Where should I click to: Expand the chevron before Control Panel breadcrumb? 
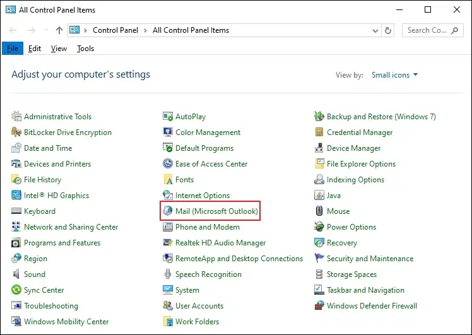(x=85, y=30)
